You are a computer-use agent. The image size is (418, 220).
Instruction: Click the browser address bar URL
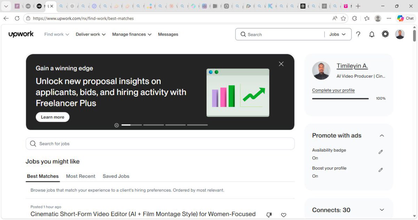tap(83, 18)
